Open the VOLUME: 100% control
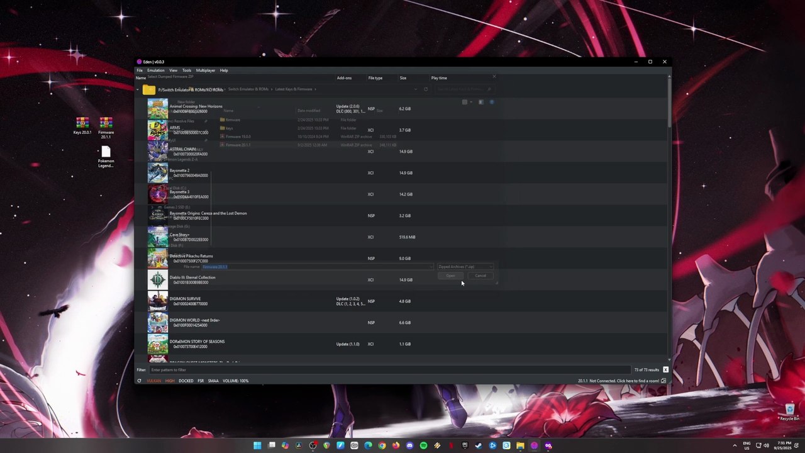The image size is (805, 453). pyautogui.click(x=235, y=381)
